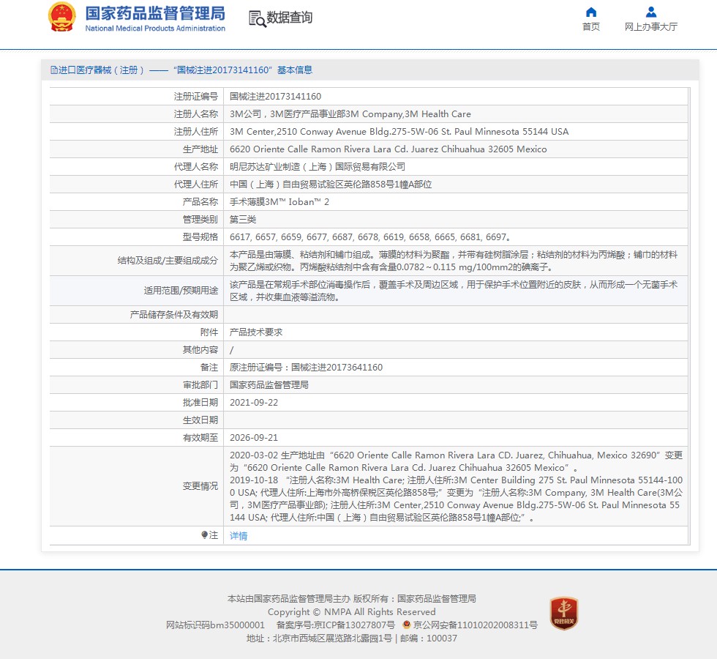Select approval date 2021-09-22
The width and height of the screenshot is (717, 659).
click(254, 403)
